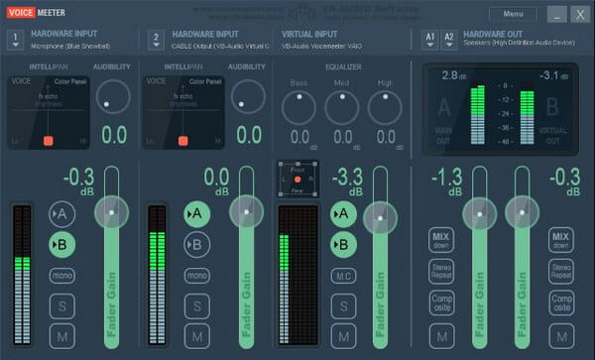Toggle bus B routing for hardware input 2
Image resolution: width=595 pixels, height=360 pixels.
point(197,245)
